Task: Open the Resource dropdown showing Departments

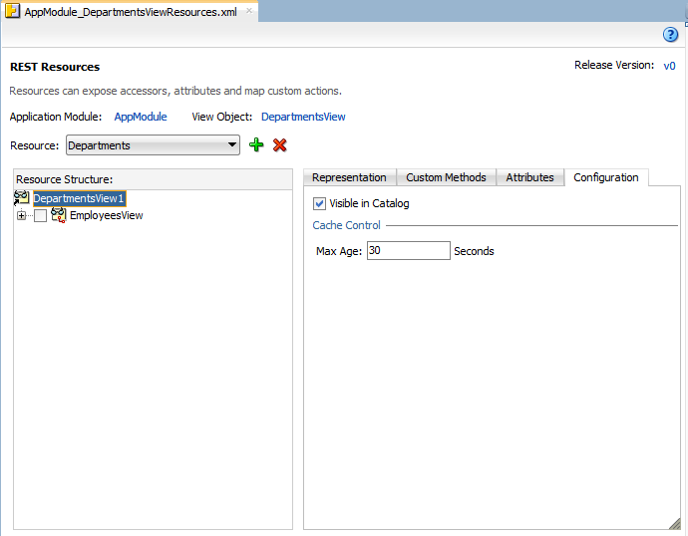Action: (153, 145)
